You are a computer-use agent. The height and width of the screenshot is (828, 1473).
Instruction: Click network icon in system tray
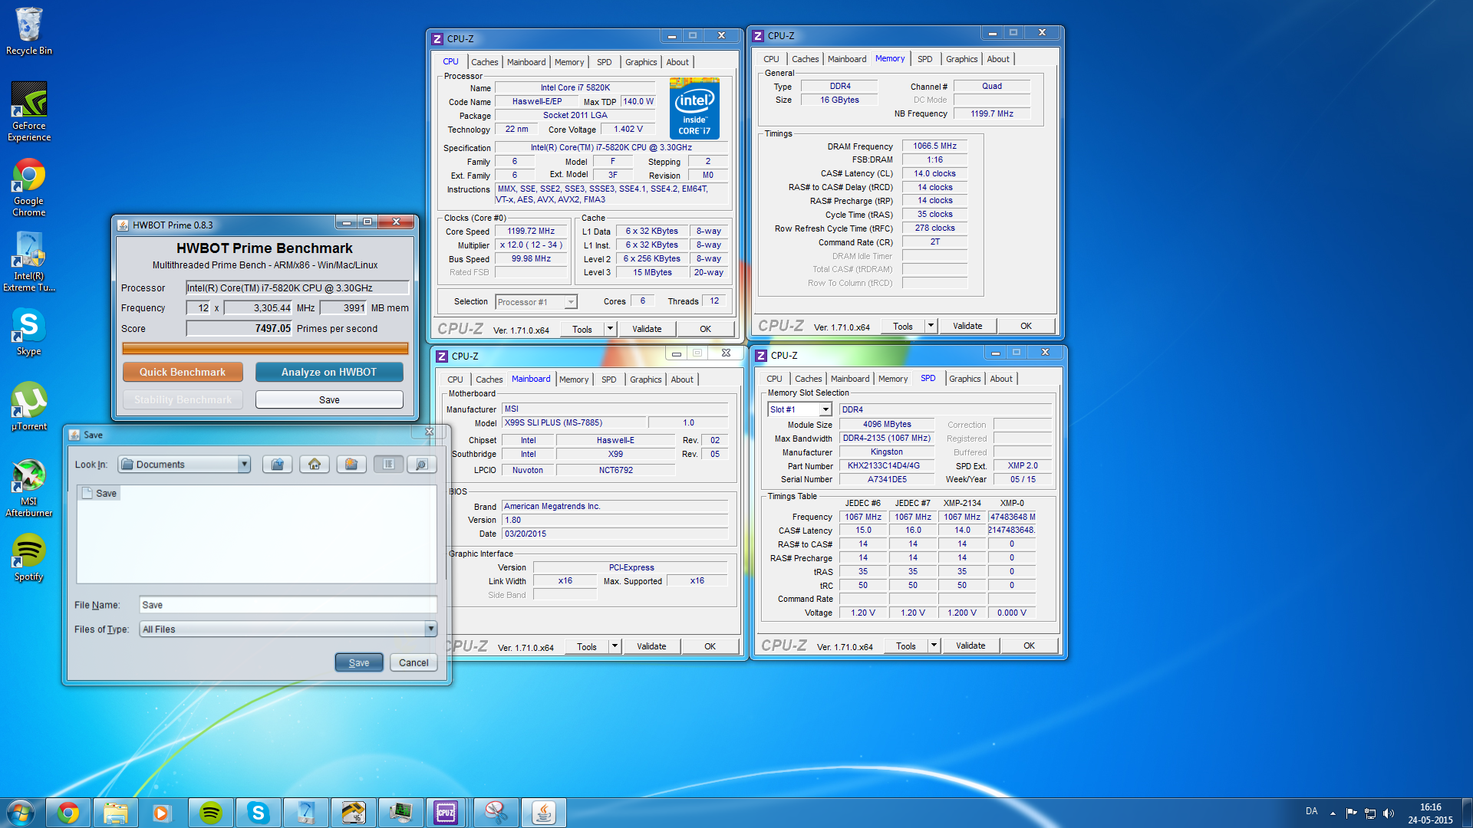click(1369, 813)
